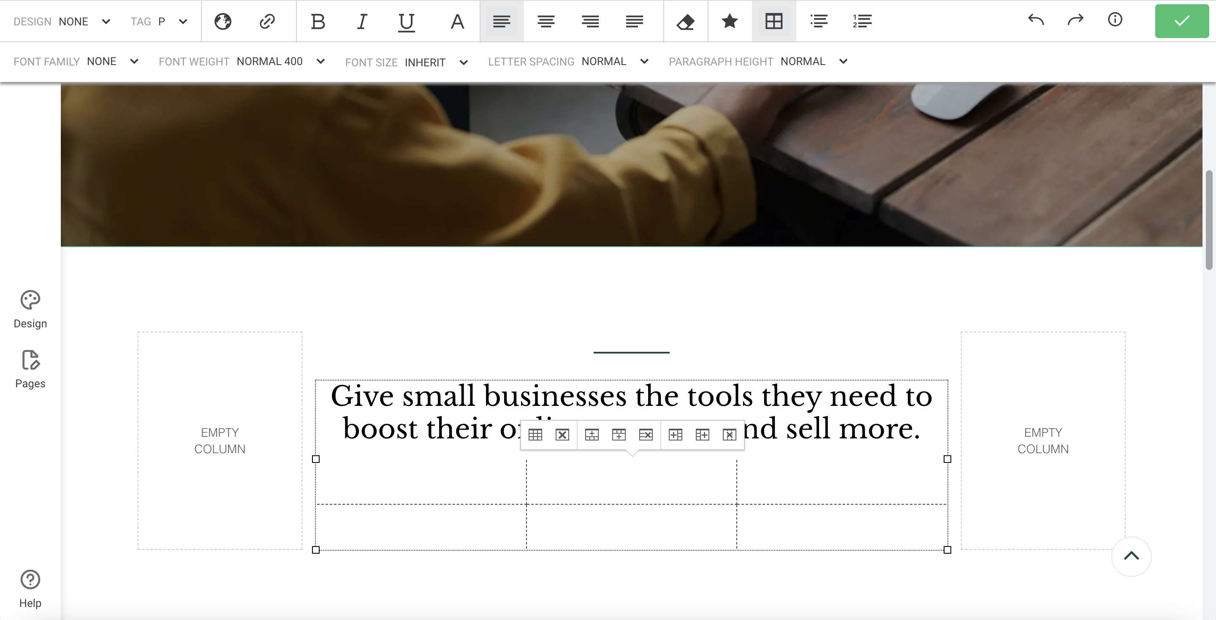Click the star icon in toolbar
Image resolution: width=1216 pixels, height=620 pixels.
730,21
